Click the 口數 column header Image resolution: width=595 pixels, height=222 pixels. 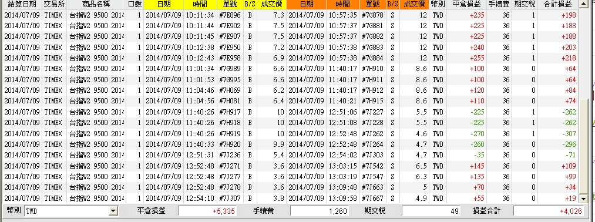(135, 5)
